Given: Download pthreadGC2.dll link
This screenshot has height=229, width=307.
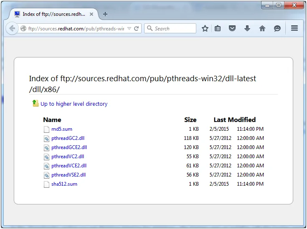Looking at the screenshot, I should tap(68, 138).
